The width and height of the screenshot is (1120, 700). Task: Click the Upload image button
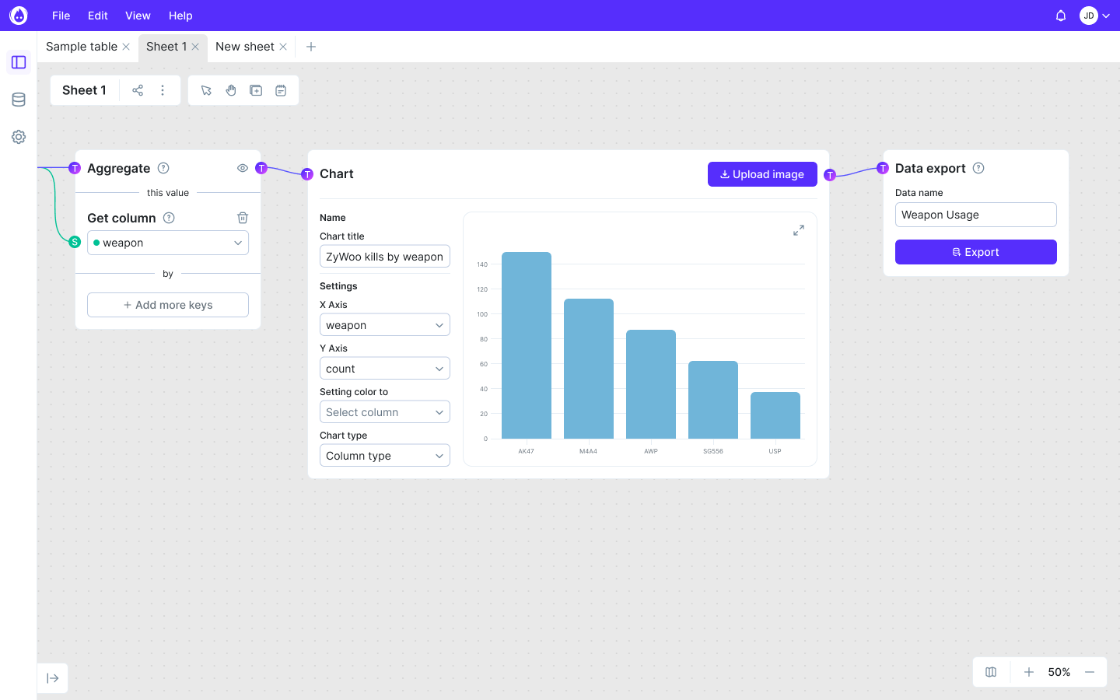pyautogui.click(x=762, y=174)
